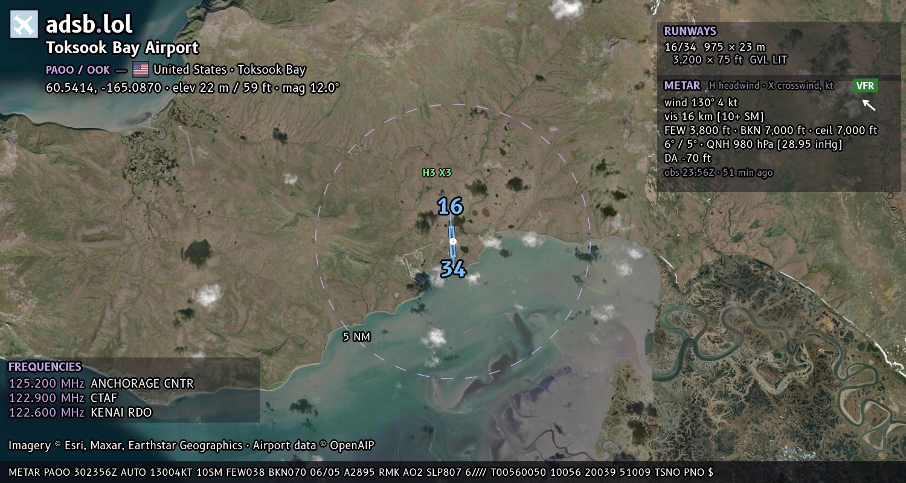Click the 3,200 × 75 ft GVL LIT line
The height and width of the screenshot is (483, 906).
(x=730, y=60)
